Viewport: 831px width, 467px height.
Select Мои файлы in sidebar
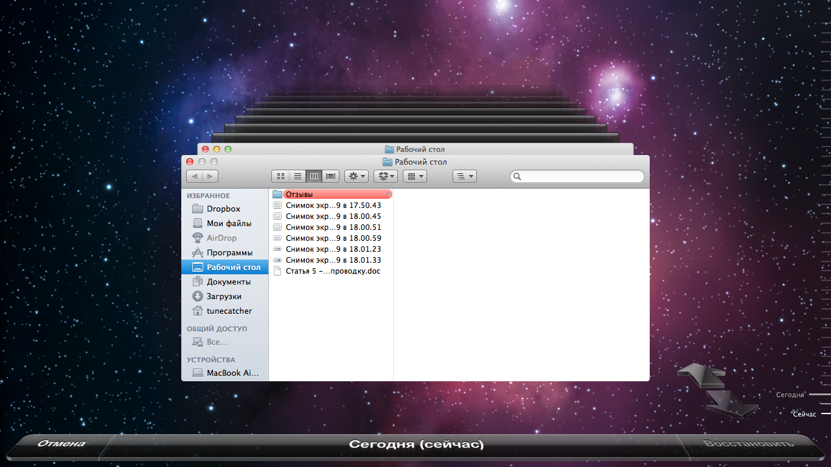(x=225, y=223)
